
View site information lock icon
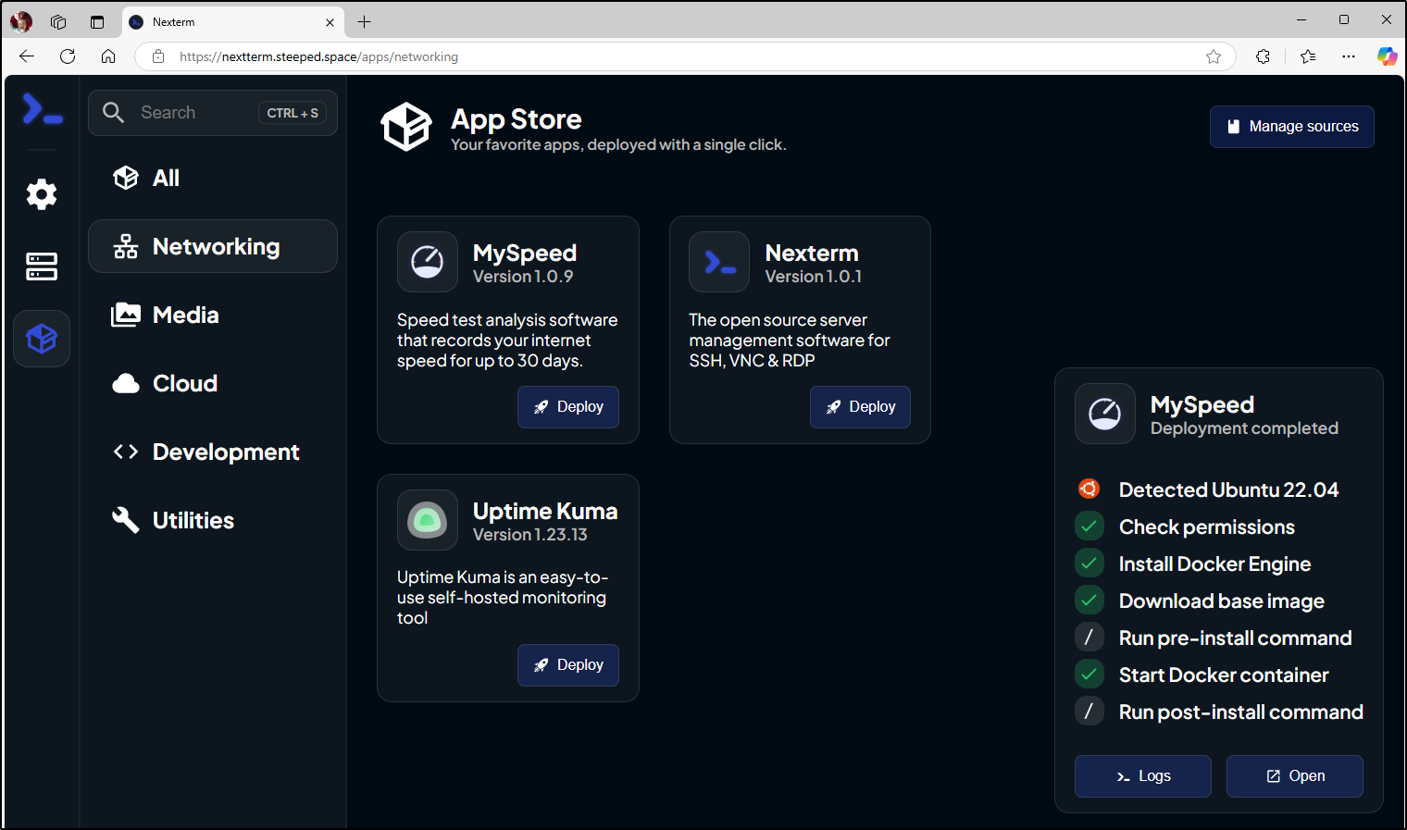click(158, 56)
